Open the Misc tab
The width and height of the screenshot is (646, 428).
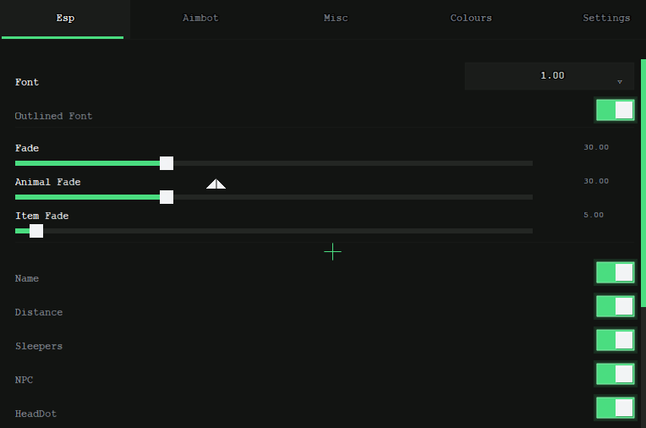click(x=336, y=18)
